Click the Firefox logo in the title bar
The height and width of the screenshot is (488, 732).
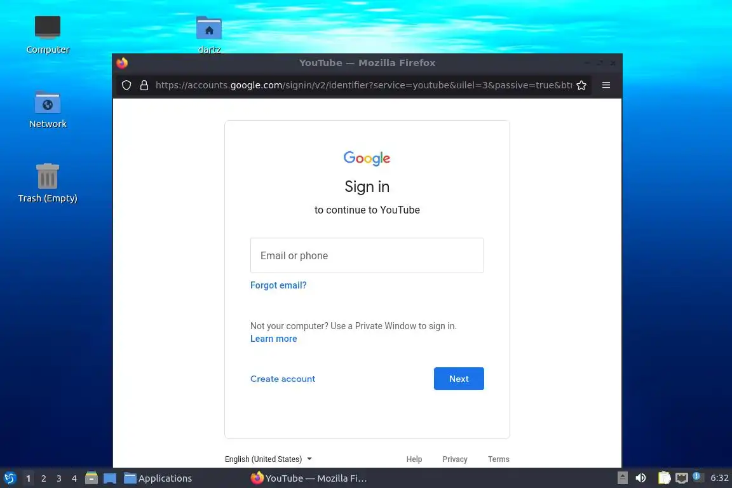122,62
